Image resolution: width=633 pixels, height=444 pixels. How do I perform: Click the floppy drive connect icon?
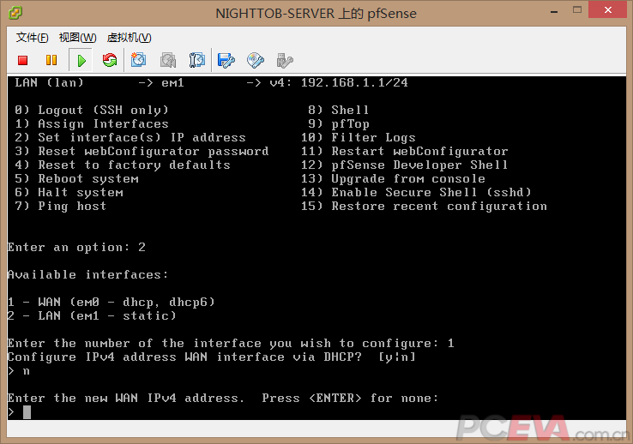coord(226,60)
